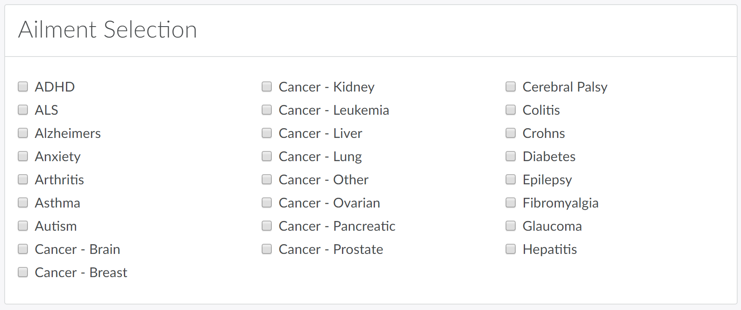Enable the Anxiety option
Viewport: 741px width, 310px height.
tap(23, 156)
